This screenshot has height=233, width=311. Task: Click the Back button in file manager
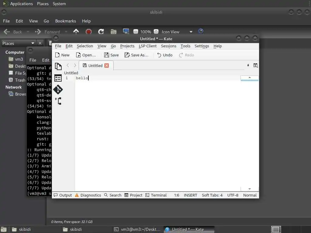click(13, 32)
